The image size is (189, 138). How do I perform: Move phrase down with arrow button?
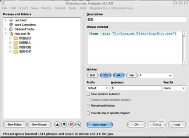64,124
